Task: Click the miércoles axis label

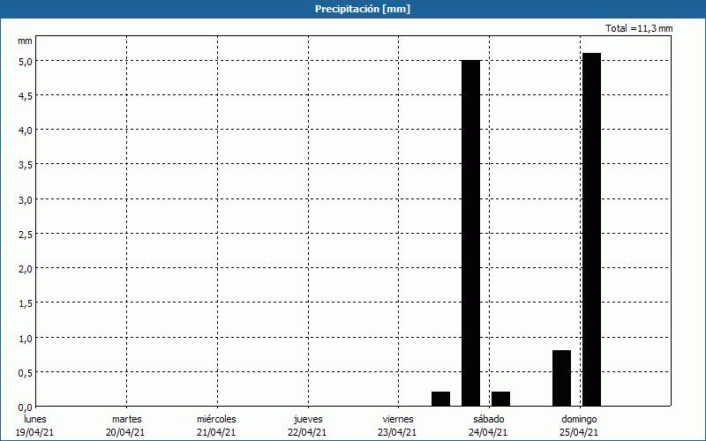Action: coord(216,419)
